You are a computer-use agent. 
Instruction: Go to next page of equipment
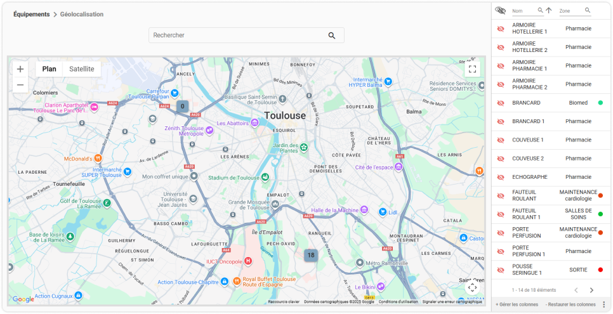click(x=591, y=290)
